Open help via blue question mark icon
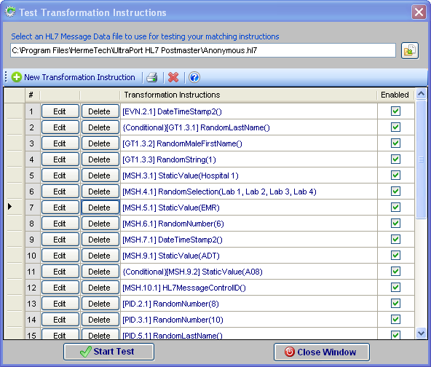431x367 pixels. (x=194, y=77)
